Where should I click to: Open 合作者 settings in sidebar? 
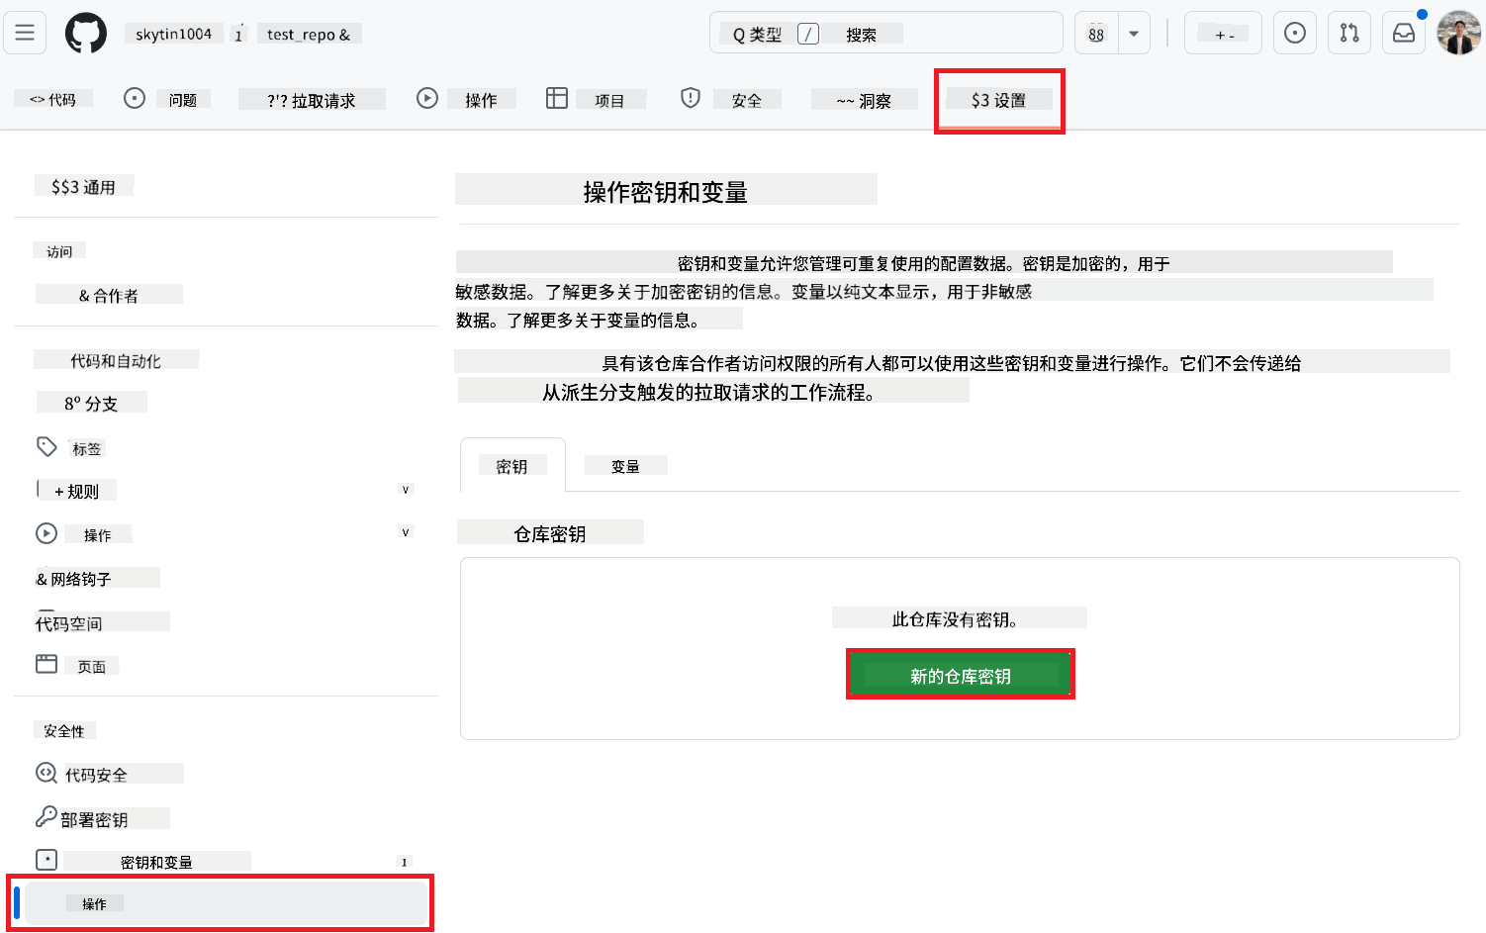pos(109,295)
